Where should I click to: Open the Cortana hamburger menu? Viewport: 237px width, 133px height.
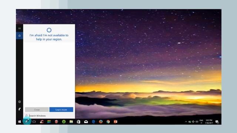(x=20, y=28)
